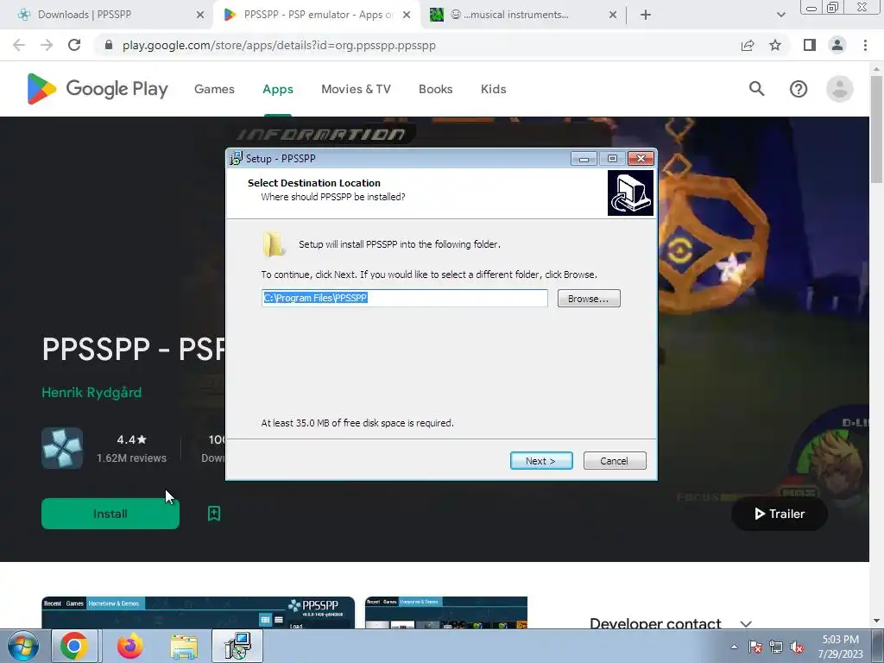Screen dimensions: 884x663
Task: Open Browse to choose install folder
Action: point(589,298)
